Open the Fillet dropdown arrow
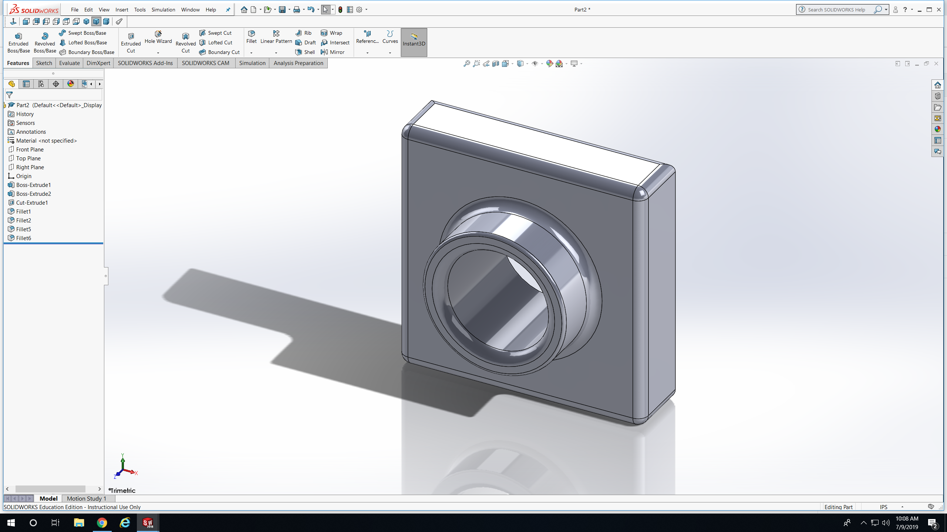This screenshot has width=947, height=532. coord(251,53)
